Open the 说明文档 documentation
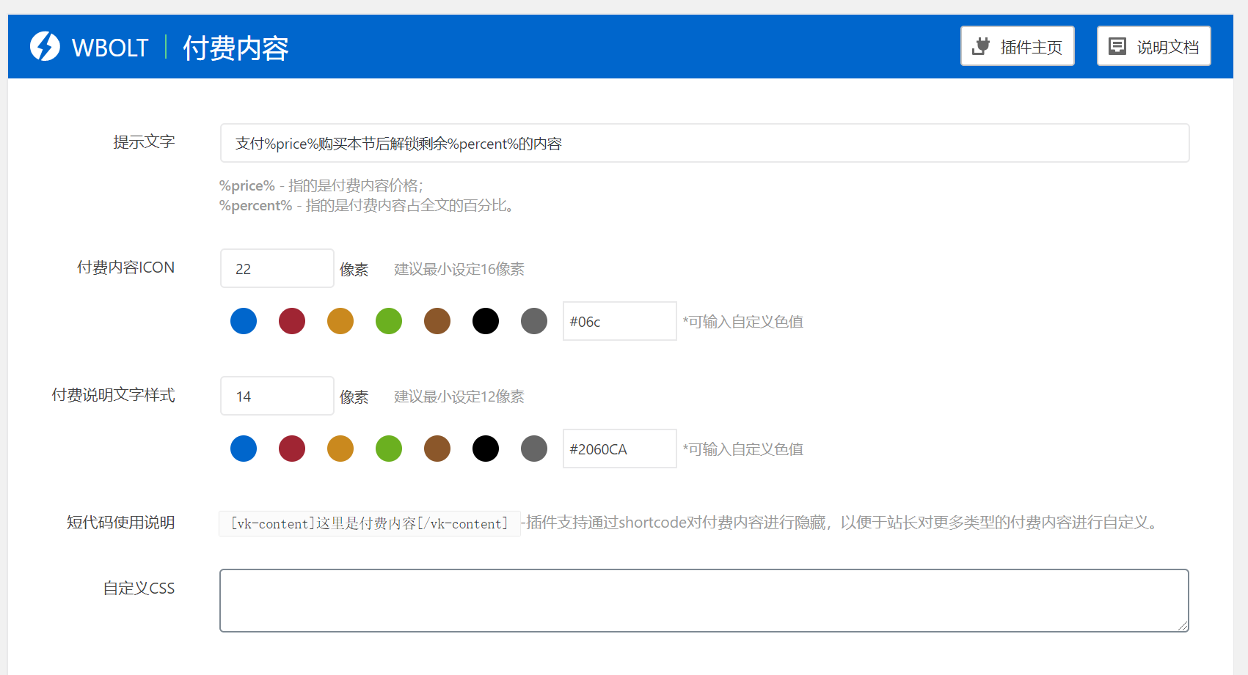This screenshot has height=675, width=1248. pos(1153,45)
